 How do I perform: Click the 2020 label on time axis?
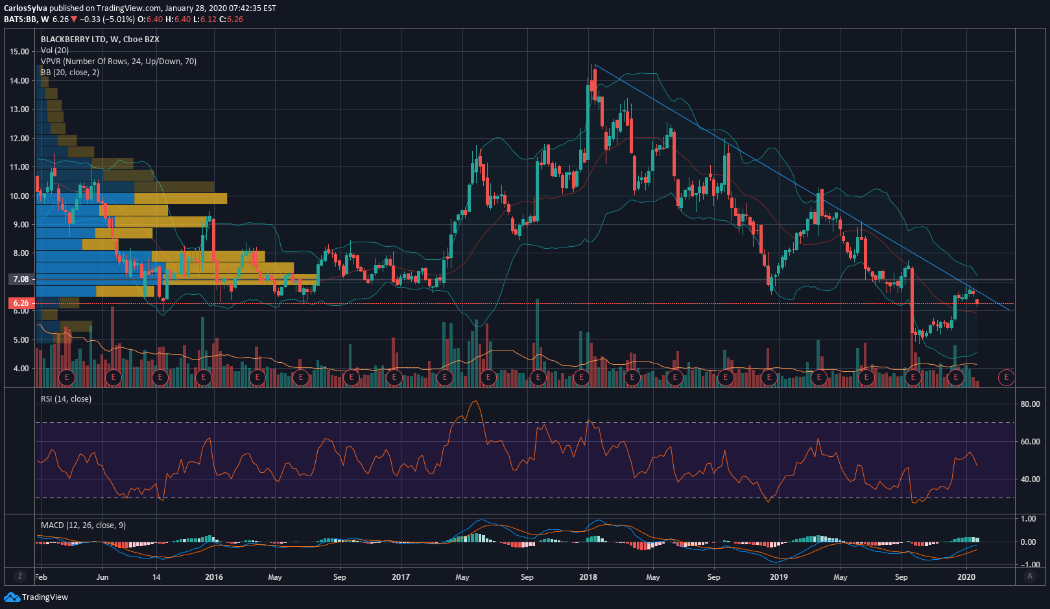pos(966,577)
